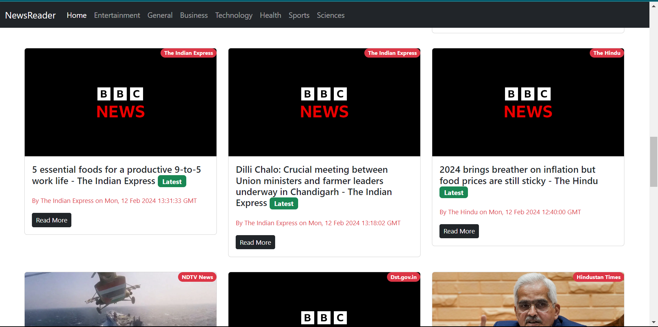Open the Technology section
658x327 pixels.
point(234,15)
